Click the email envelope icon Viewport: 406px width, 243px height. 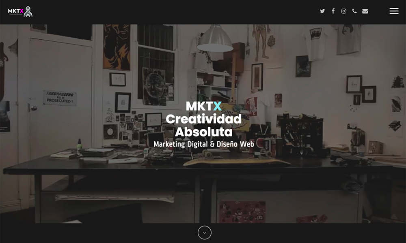365,11
